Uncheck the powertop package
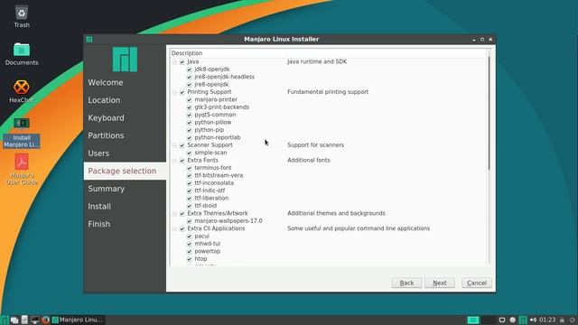The image size is (578, 325). click(190, 251)
